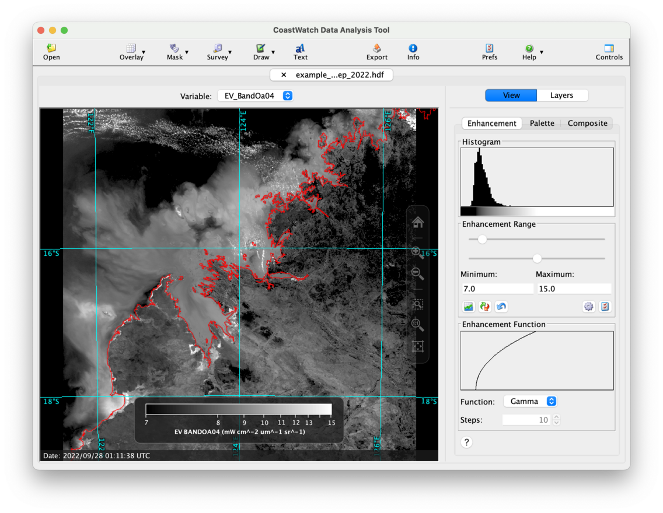Click the Open file toolbar icon
This screenshot has width=663, height=513.
pos(51,51)
